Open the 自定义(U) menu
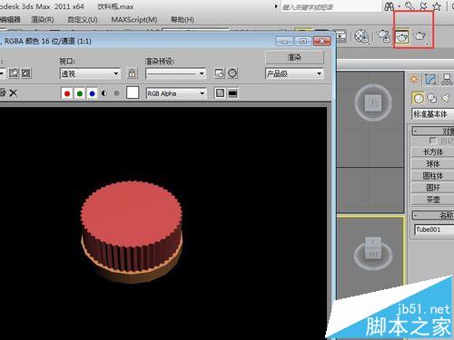This screenshot has height=340, width=454. 83,20
